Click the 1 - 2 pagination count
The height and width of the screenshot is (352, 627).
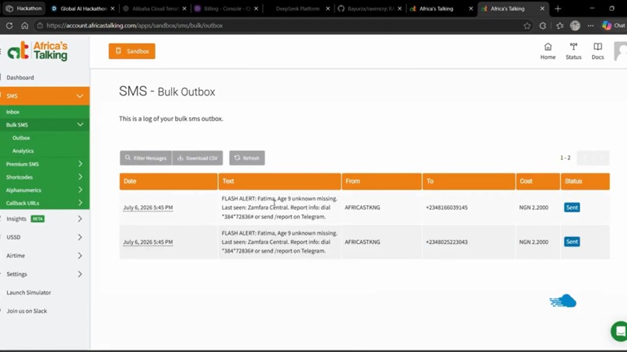pos(565,158)
